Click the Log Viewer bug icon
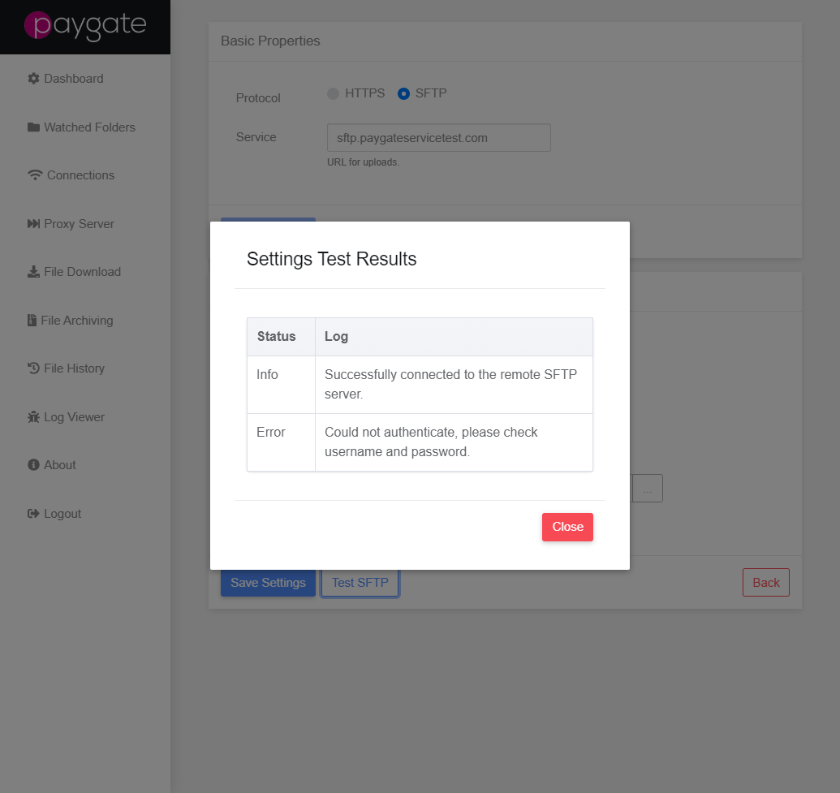 [x=33, y=417]
